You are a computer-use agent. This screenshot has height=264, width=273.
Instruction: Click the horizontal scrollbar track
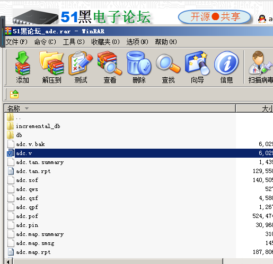[248, 261]
